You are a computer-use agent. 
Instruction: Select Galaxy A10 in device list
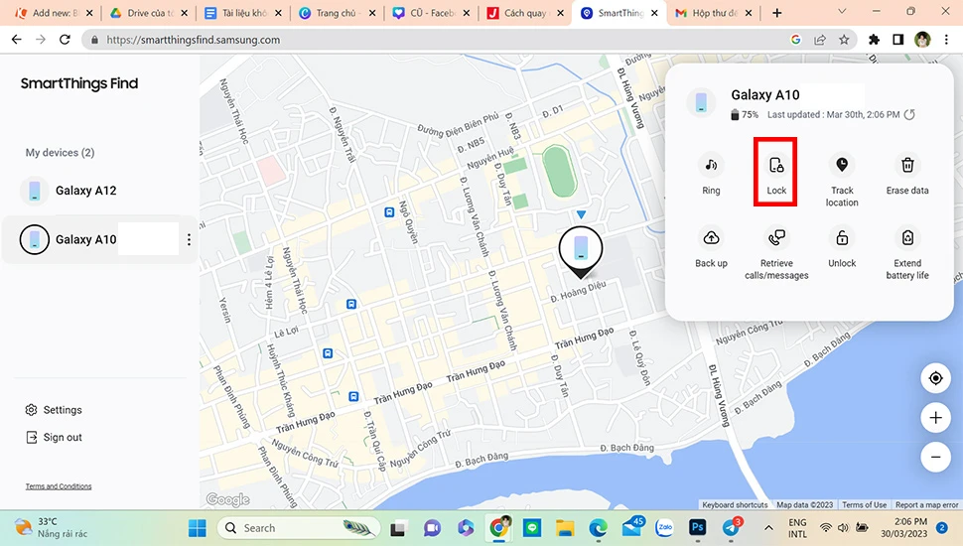[100, 239]
